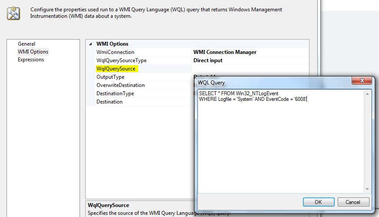The height and width of the screenshot is (217, 379).
Task: Click the query scrollbar down arrow
Action: 367,189
